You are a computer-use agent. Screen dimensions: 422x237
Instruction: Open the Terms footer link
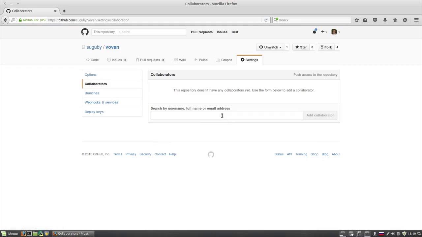117,154
